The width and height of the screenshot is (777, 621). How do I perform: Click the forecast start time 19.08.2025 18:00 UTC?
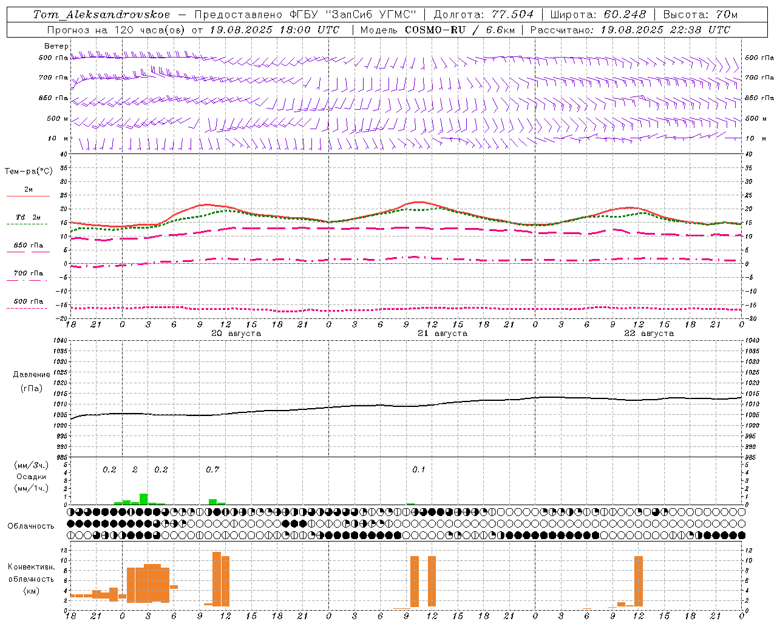[x=274, y=30]
